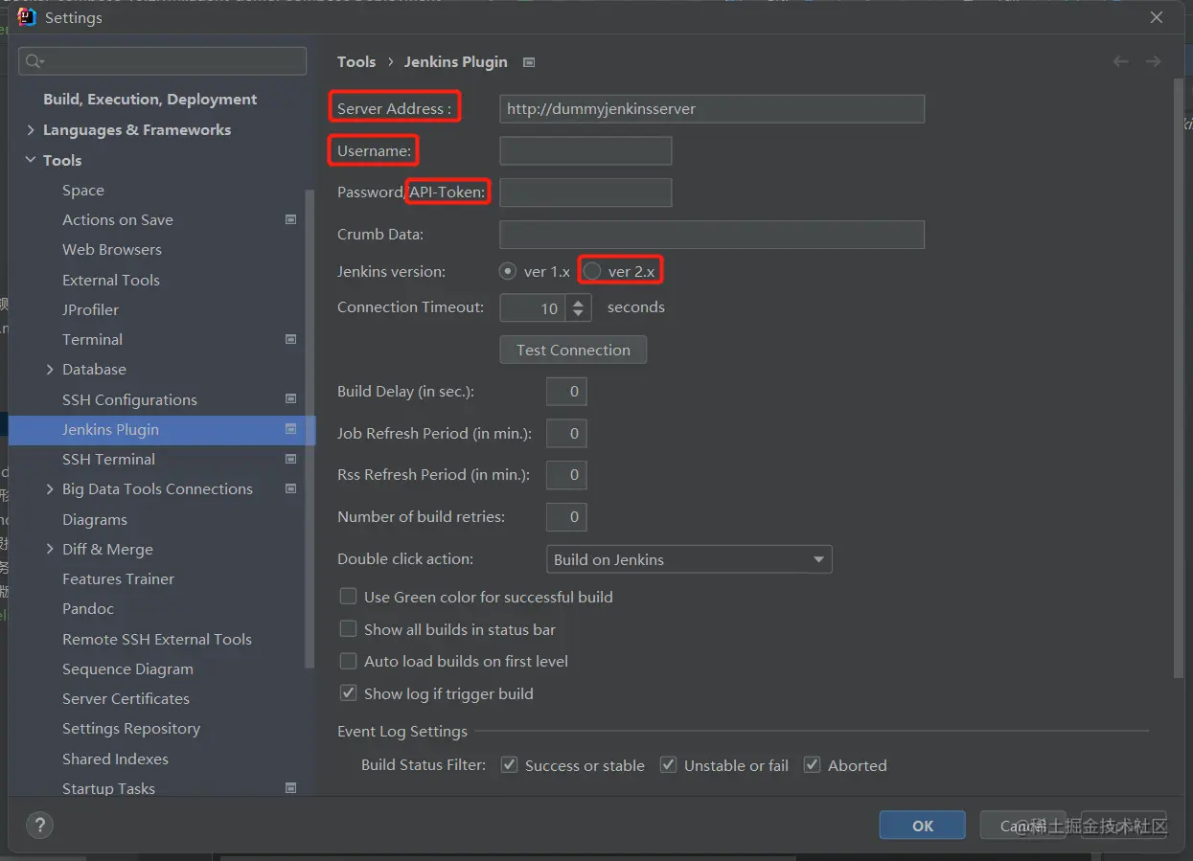The image size is (1193, 861).
Task: Click the Username input field
Action: pyautogui.click(x=585, y=150)
